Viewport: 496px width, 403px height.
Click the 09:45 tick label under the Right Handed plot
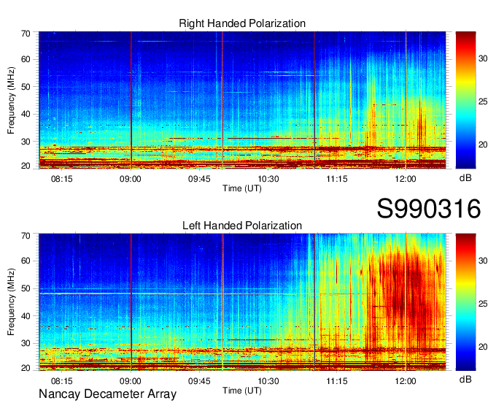(x=199, y=179)
